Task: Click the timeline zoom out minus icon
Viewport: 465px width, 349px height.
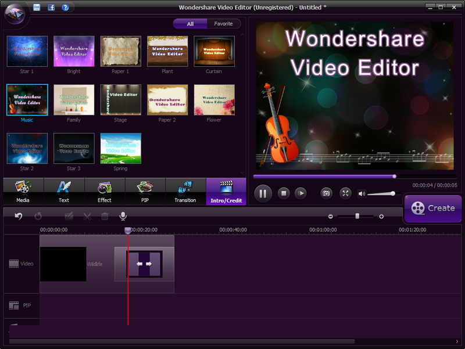Action: click(331, 217)
